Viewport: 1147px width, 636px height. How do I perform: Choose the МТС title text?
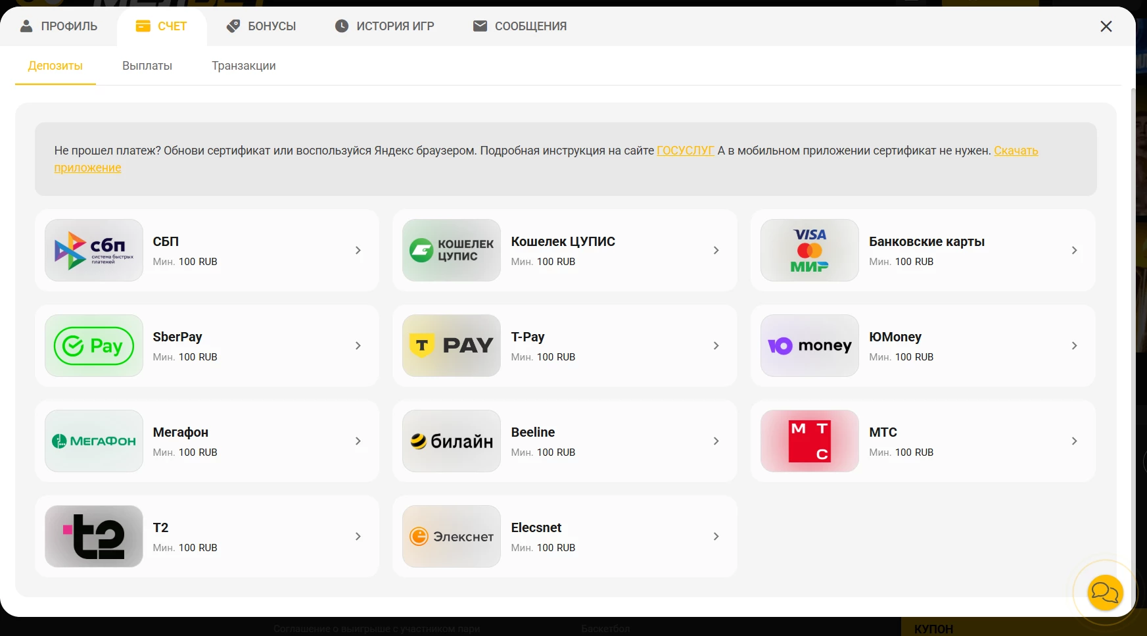pyautogui.click(x=883, y=432)
